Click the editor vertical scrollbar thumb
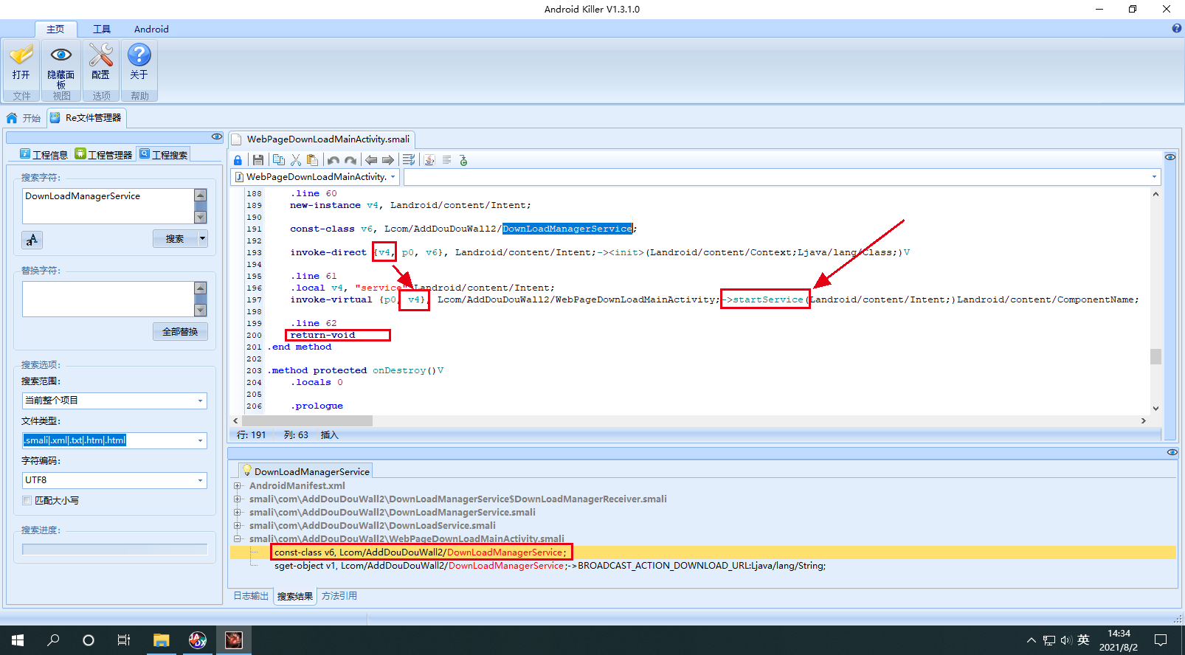 point(1155,356)
